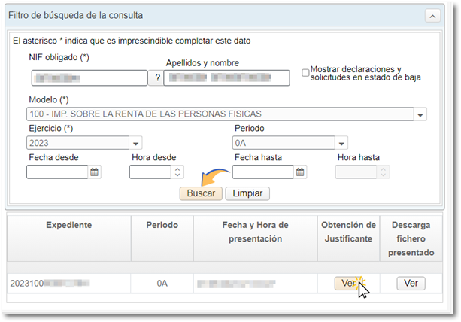Viewport: 461px width, 322px height.
Task: Collapse the Filtro de búsqueda panel
Action: click(x=434, y=15)
